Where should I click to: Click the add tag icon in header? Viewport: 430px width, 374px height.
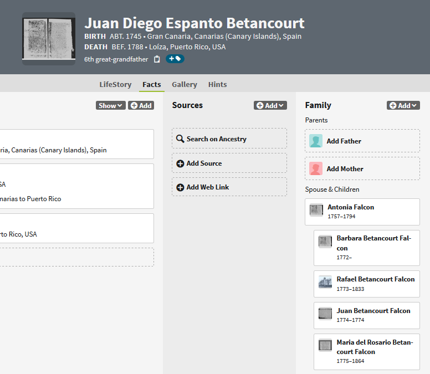[x=175, y=59]
